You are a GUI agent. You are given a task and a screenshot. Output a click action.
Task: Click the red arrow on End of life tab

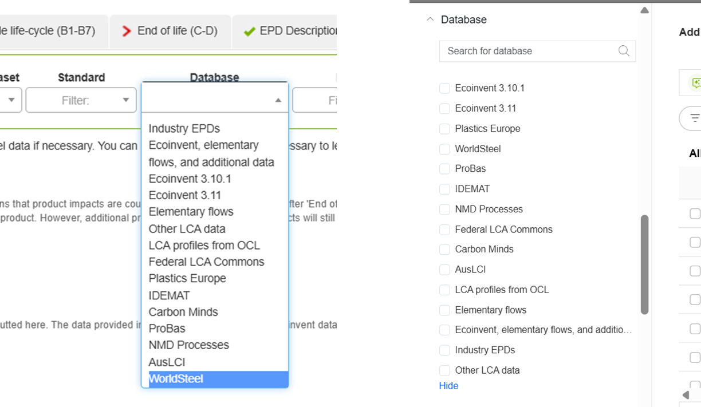(125, 31)
